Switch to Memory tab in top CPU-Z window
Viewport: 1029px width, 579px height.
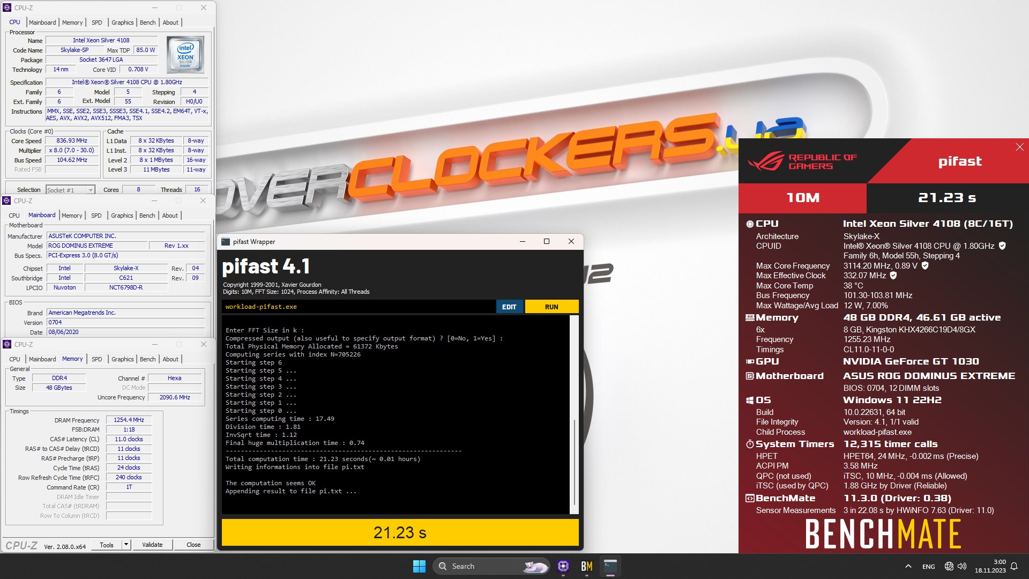tap(72, 23)
